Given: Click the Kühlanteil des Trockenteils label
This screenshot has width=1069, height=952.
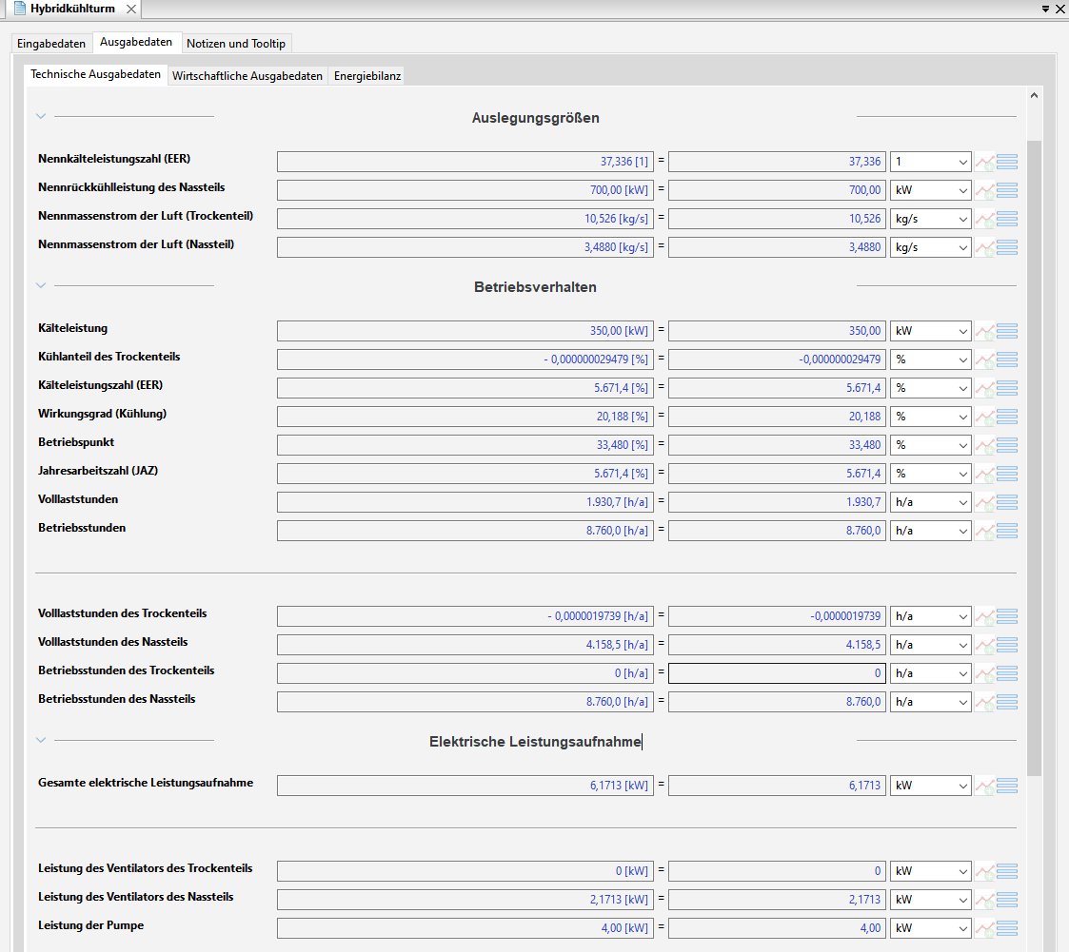Looking at the screenshot, I should tap(109, 356).
